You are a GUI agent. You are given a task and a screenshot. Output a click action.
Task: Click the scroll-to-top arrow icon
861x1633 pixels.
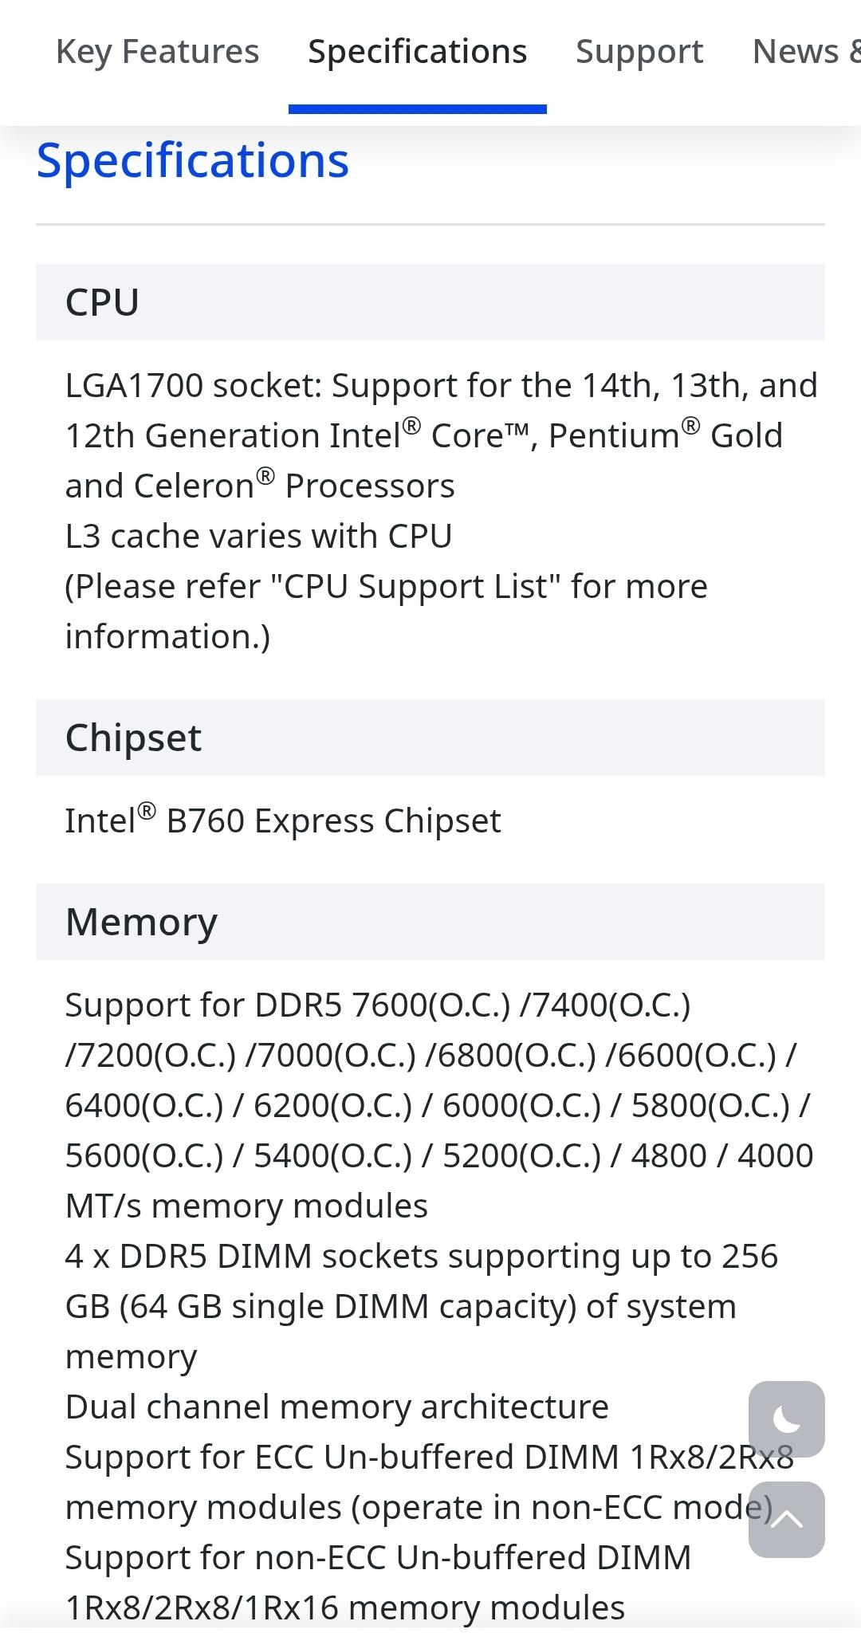point(785,1519)
